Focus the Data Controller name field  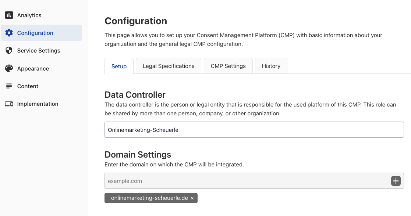click(x=254, y=130)
